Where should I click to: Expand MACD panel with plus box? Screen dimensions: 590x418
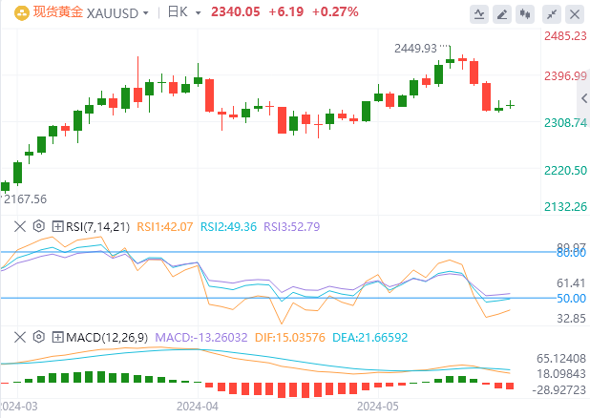pyautogui.click(x=57, y=337)
